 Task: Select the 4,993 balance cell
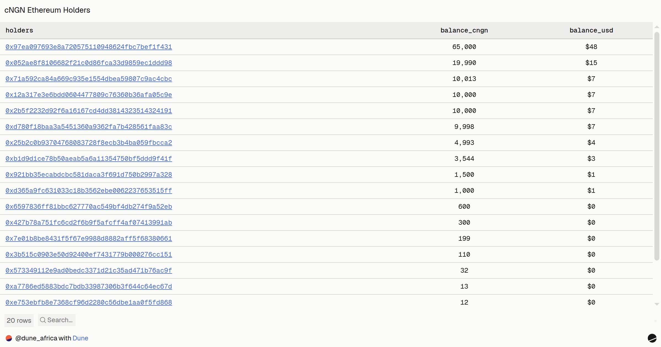tap(464, 143)
